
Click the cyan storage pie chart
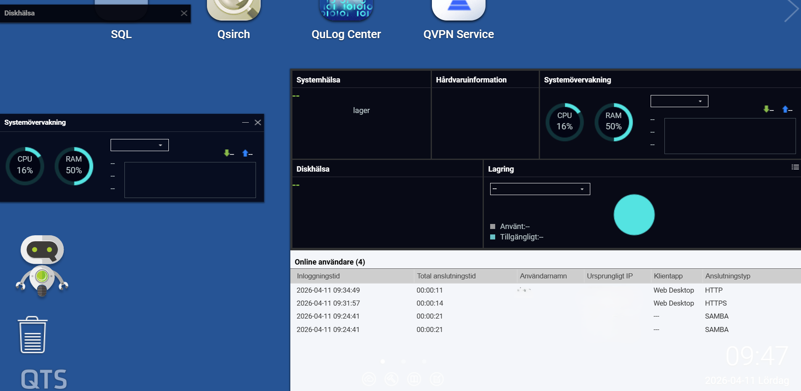(x=634, y=215)
